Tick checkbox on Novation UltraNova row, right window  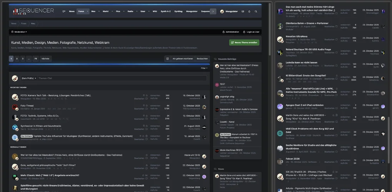[337, 40]
